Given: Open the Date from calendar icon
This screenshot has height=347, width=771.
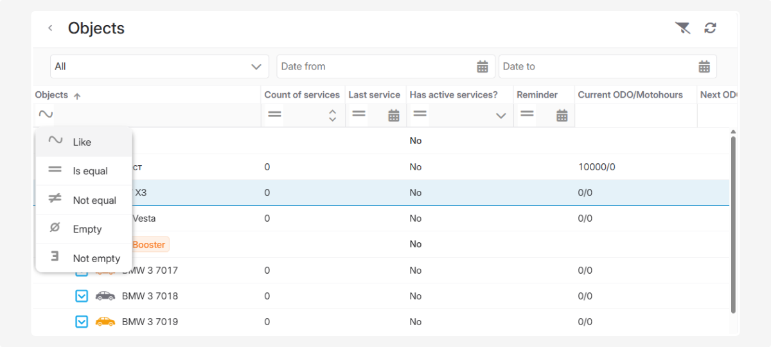Looking at the screenshot, I should click(483, 66).
